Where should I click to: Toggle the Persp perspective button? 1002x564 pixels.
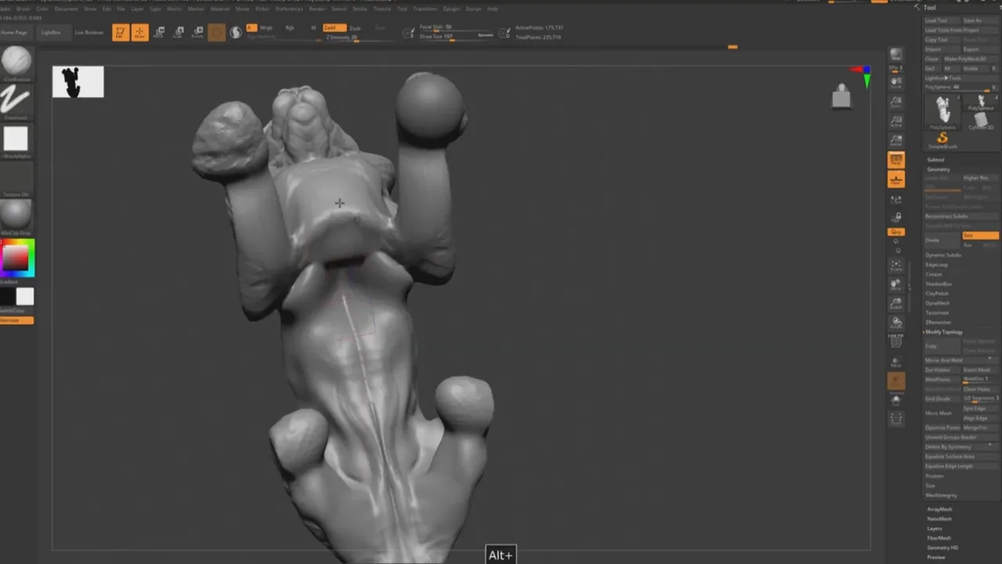(x=896, y=161)
